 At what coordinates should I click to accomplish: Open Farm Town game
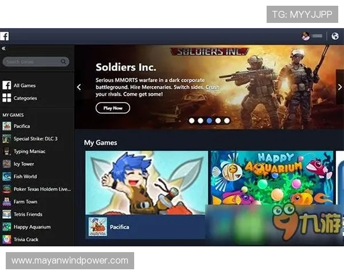(x=25, y=202)
